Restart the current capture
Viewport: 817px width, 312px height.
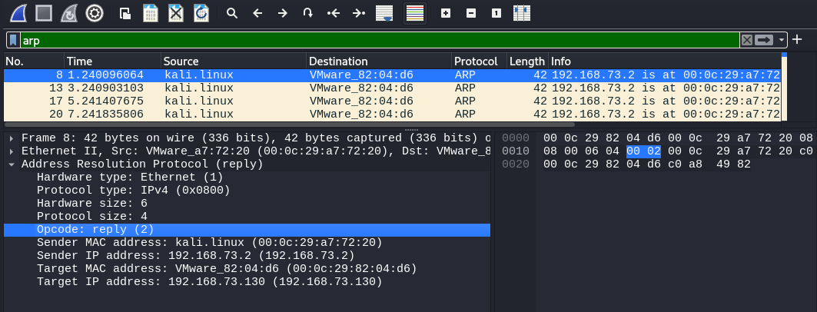tap(68, 13)
